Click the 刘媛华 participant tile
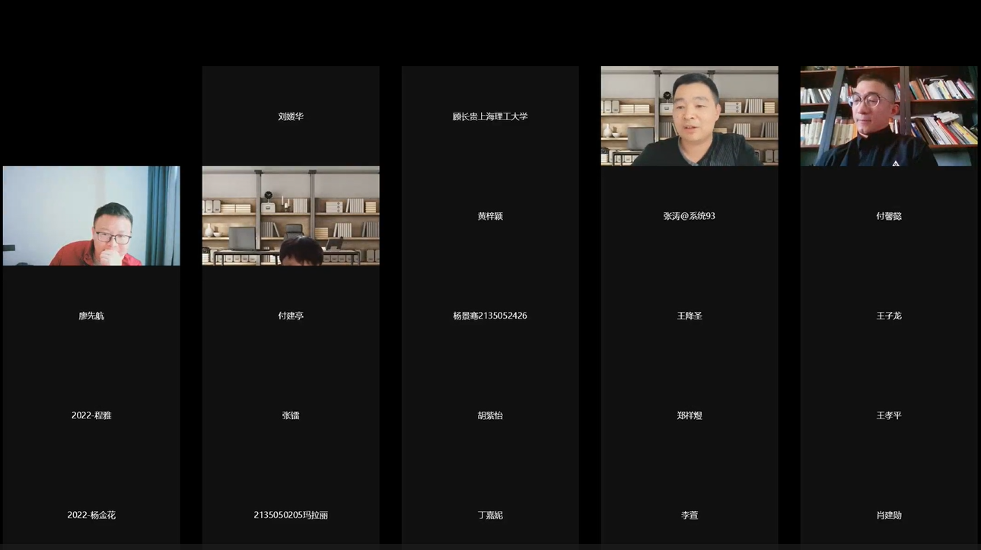The image size is (981, 550). pyautogui.click(x=291, y=116)
